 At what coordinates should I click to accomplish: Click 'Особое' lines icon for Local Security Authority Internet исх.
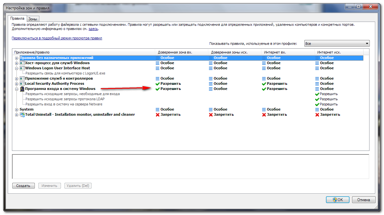pyautogui.click(x=317, y=84)
